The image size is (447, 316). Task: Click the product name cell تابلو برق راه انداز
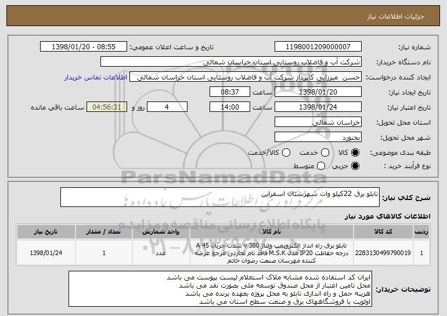pyautogui.click(x=272, y=253)
